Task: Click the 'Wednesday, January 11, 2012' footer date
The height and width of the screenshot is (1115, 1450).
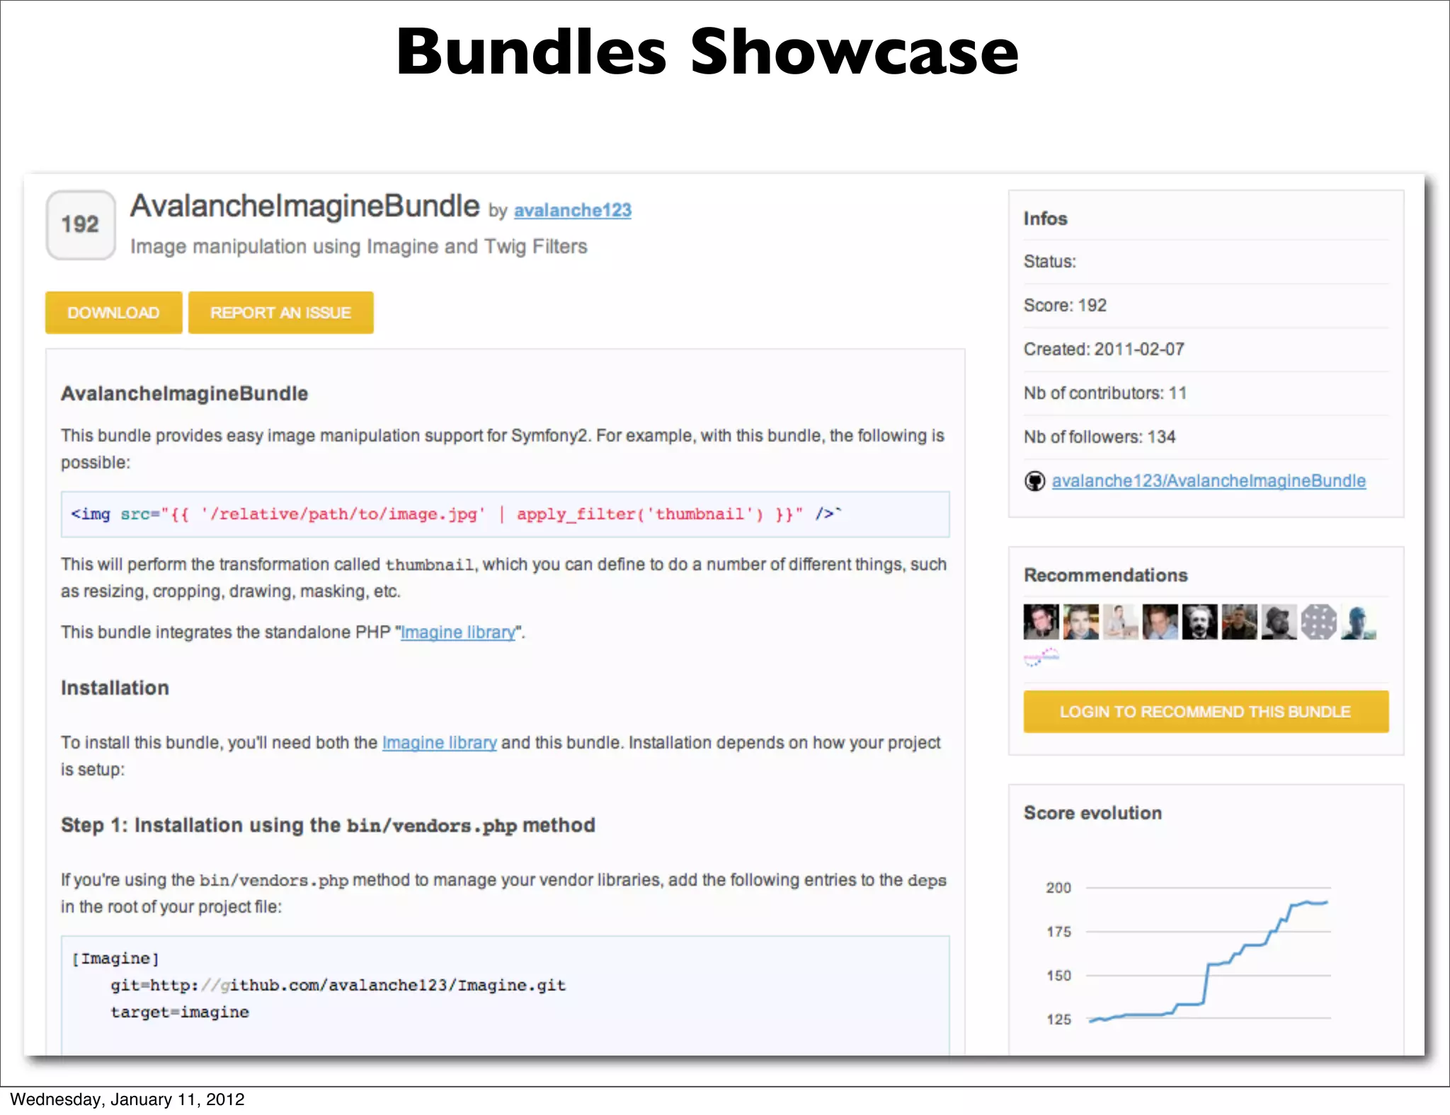Action: coord(127,1099)
